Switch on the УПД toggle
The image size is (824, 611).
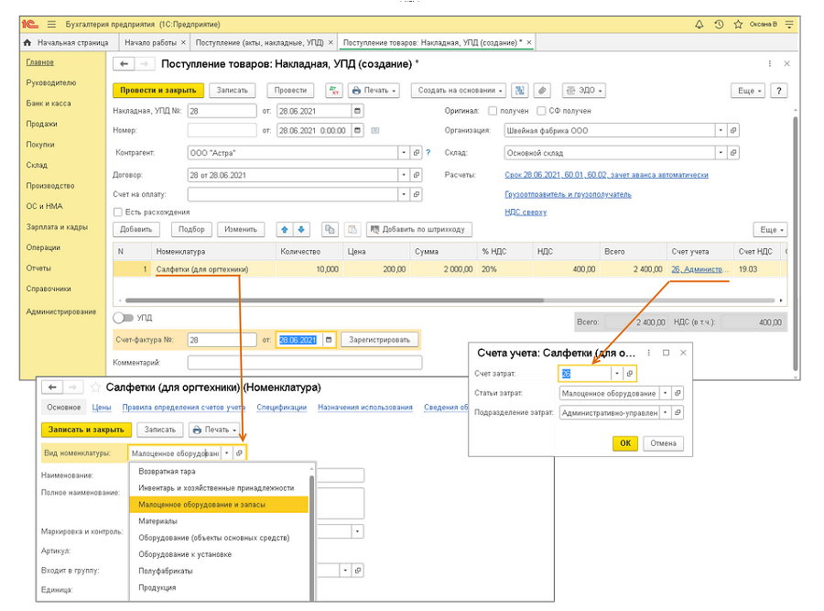123,318
